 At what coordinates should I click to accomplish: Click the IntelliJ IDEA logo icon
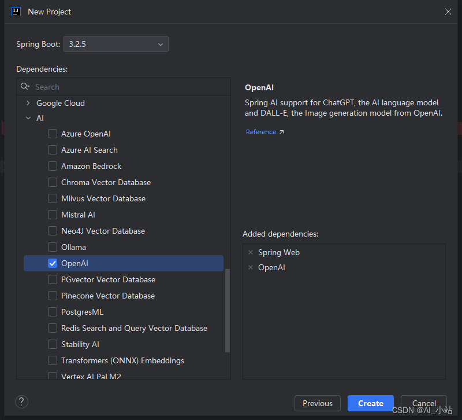point(16,12)
